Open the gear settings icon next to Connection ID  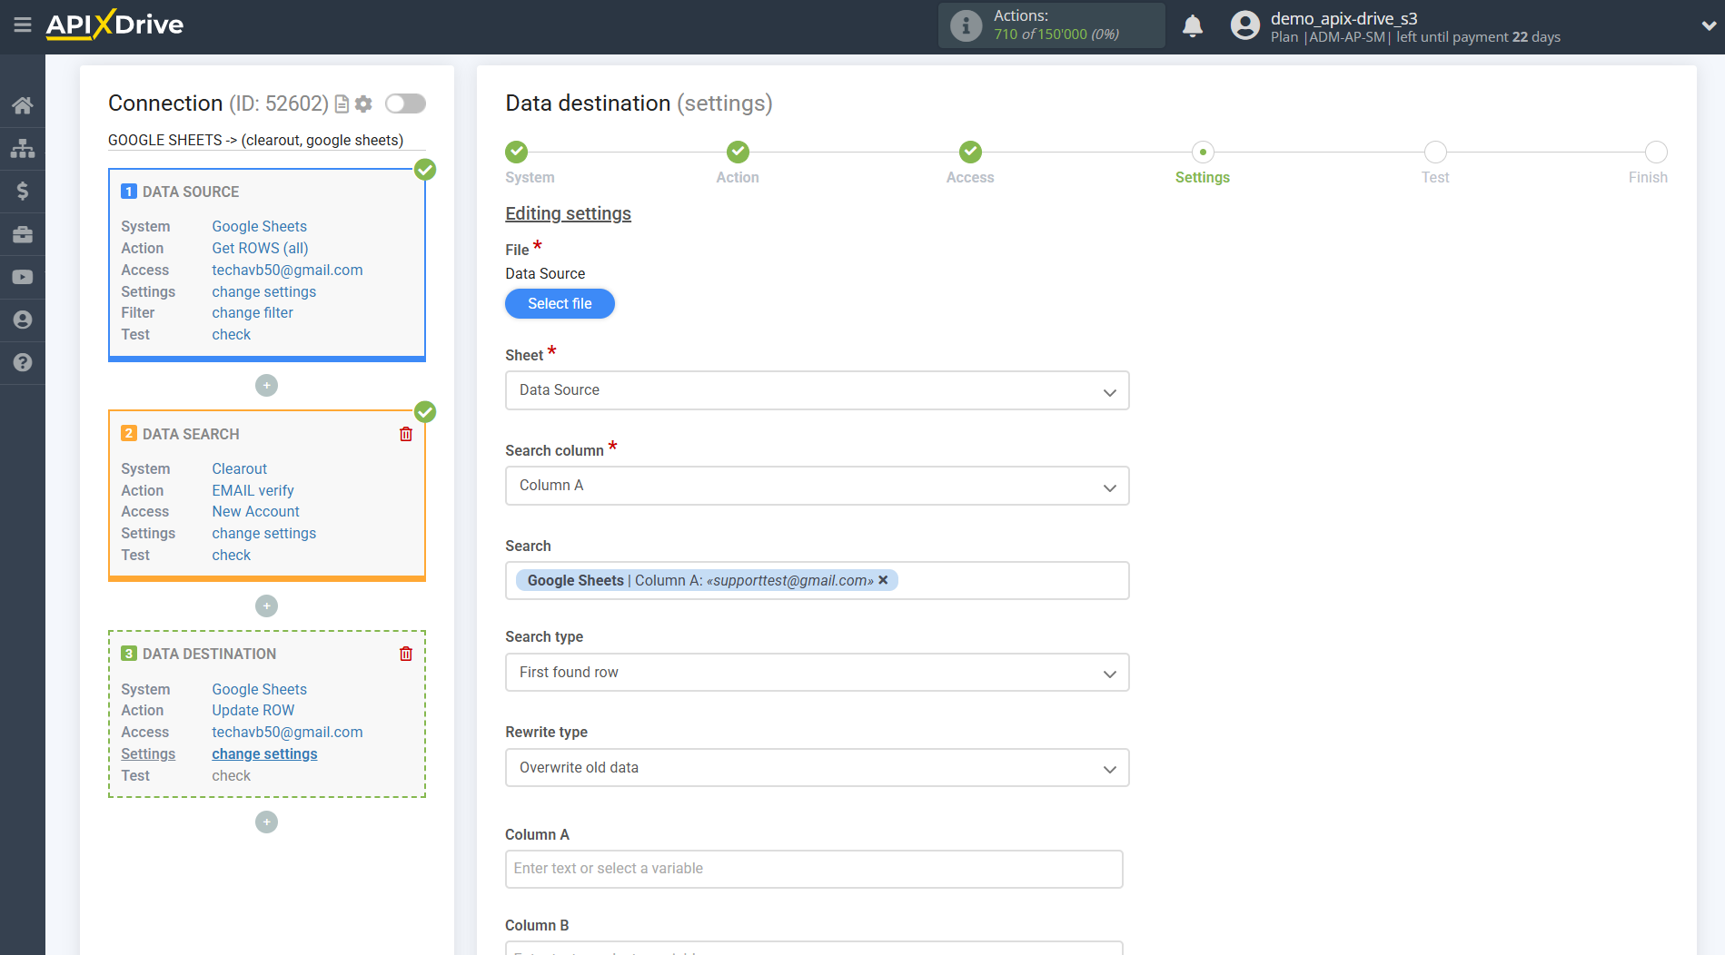point(363,103)
